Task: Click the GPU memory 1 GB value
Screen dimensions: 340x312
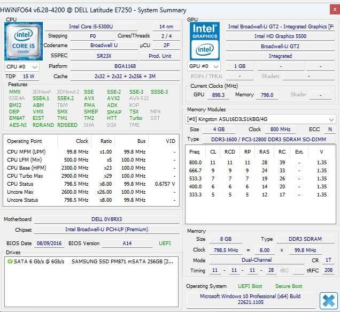Action: [239, 66]
